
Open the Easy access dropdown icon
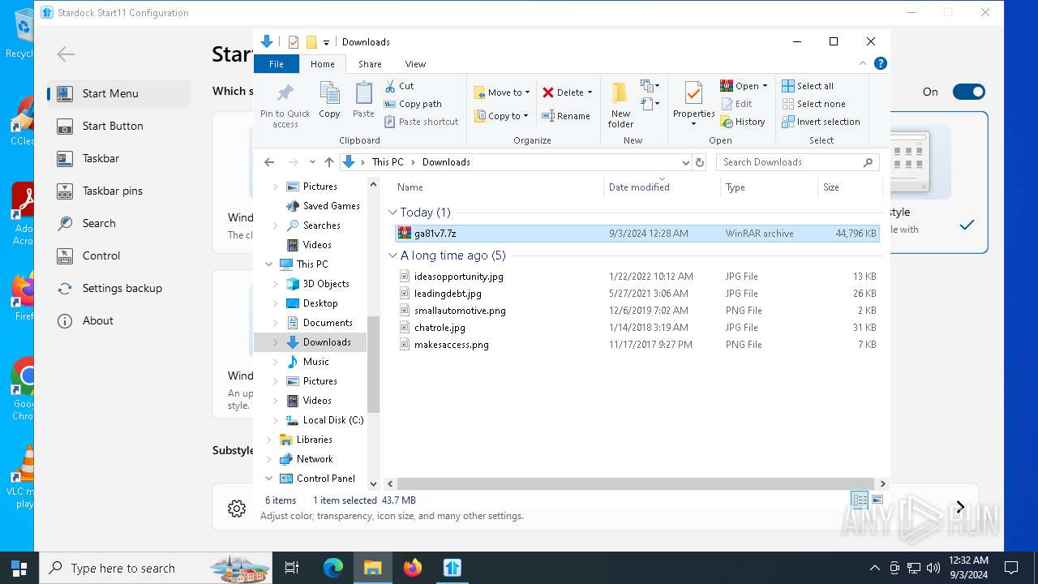tap(649, 104)
